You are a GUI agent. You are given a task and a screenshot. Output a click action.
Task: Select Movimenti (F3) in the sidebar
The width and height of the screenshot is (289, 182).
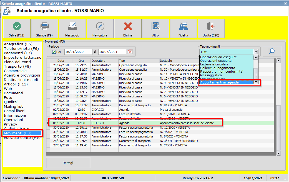[x=22, y=133]
